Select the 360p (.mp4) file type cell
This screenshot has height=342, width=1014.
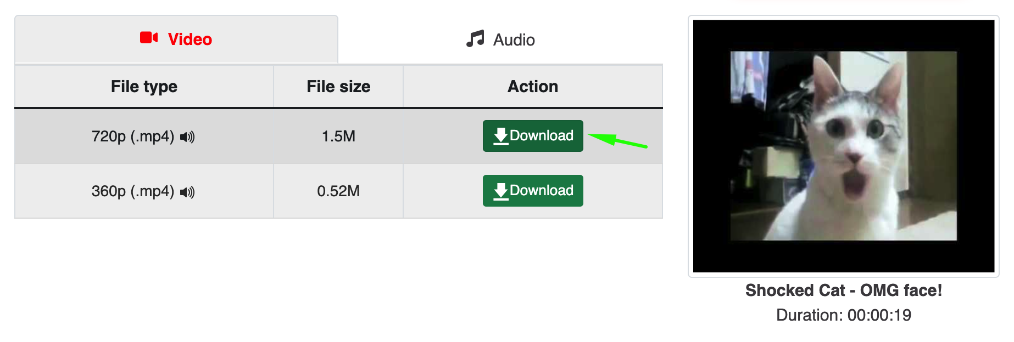point(133,191)
